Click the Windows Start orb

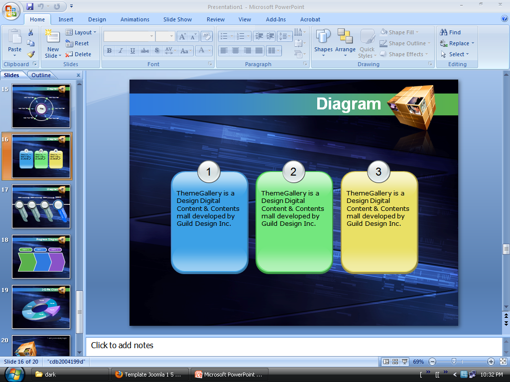pyautogui.click(x=14, y=375)
